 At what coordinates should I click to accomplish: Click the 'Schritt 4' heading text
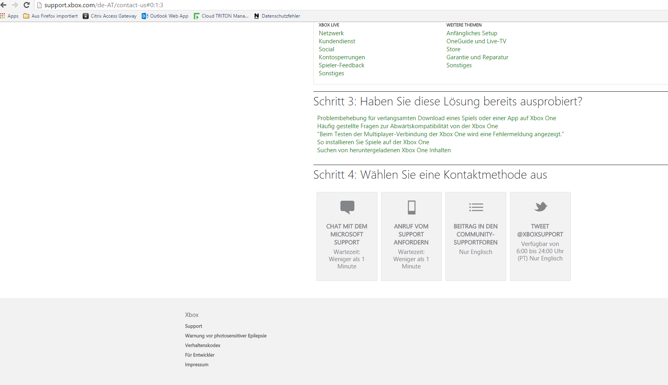pos(430,175)
